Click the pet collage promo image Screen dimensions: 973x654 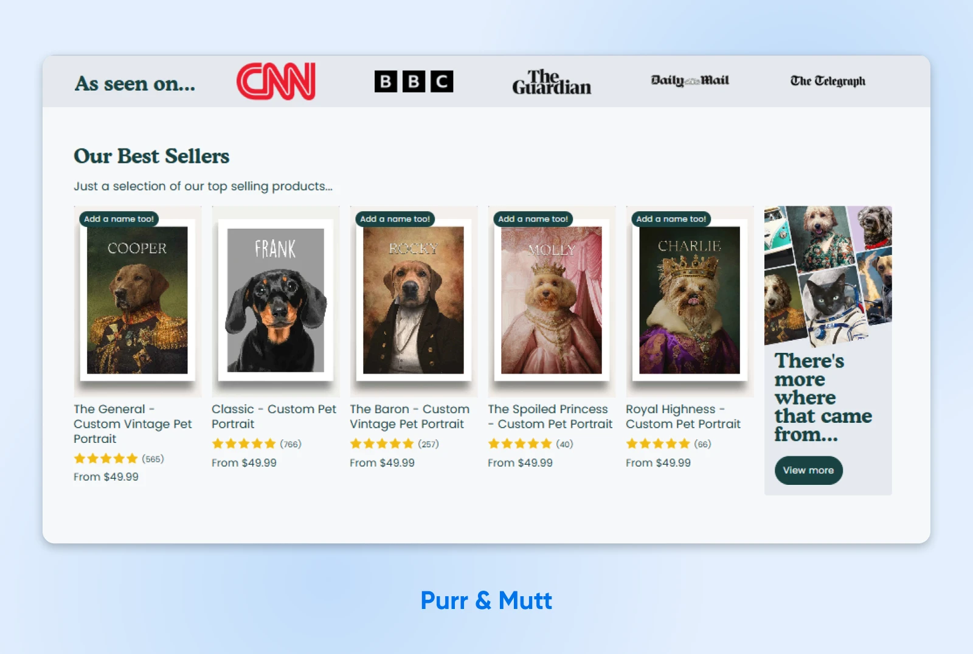coord(828,275)
